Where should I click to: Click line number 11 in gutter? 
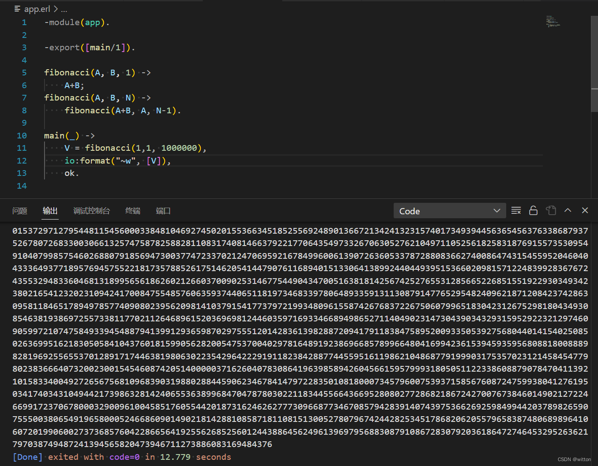coord(22,148)
